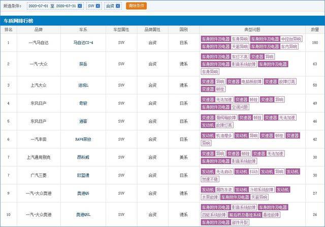Click the 广汽三菱 brand cell
This screenshot has width=325, height=227.
pyautogui.click(x=39, y=175)
